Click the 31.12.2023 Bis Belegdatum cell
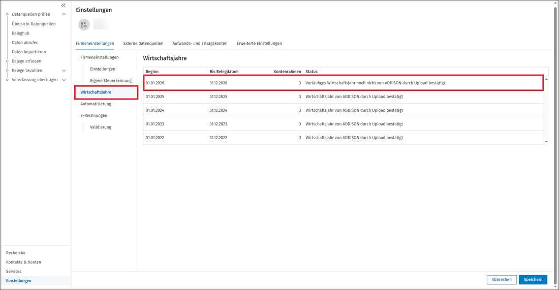 coord(218,124)
